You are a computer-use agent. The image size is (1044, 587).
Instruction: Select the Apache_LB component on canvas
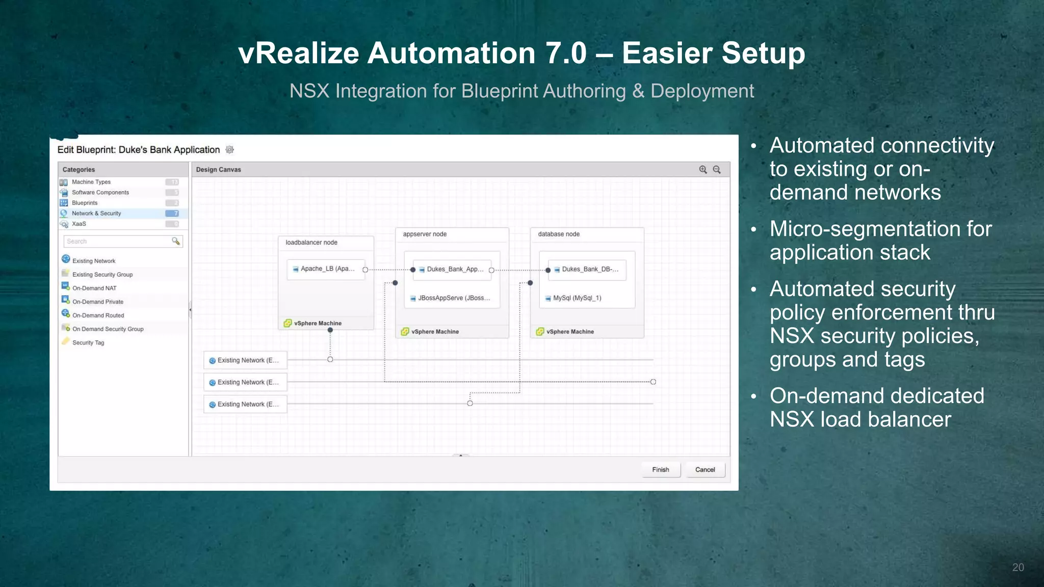326,269
